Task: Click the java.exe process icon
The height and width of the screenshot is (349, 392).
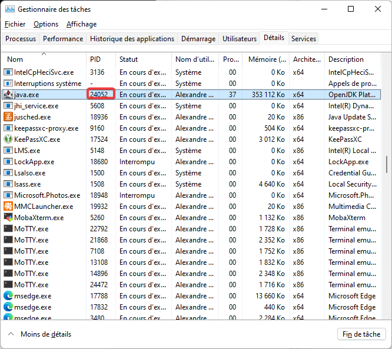Action: tap(8, 95)
